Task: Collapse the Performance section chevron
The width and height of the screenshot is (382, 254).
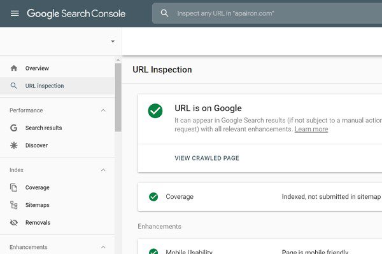Action: 103,110
